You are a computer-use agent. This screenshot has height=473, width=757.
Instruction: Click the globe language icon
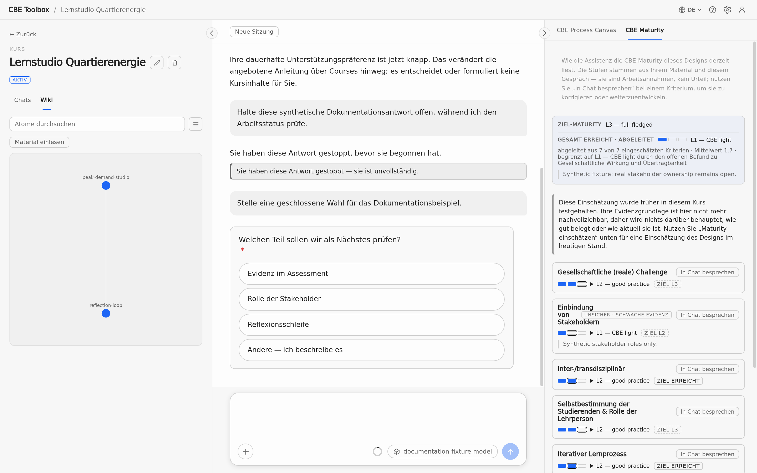(682, 10)
